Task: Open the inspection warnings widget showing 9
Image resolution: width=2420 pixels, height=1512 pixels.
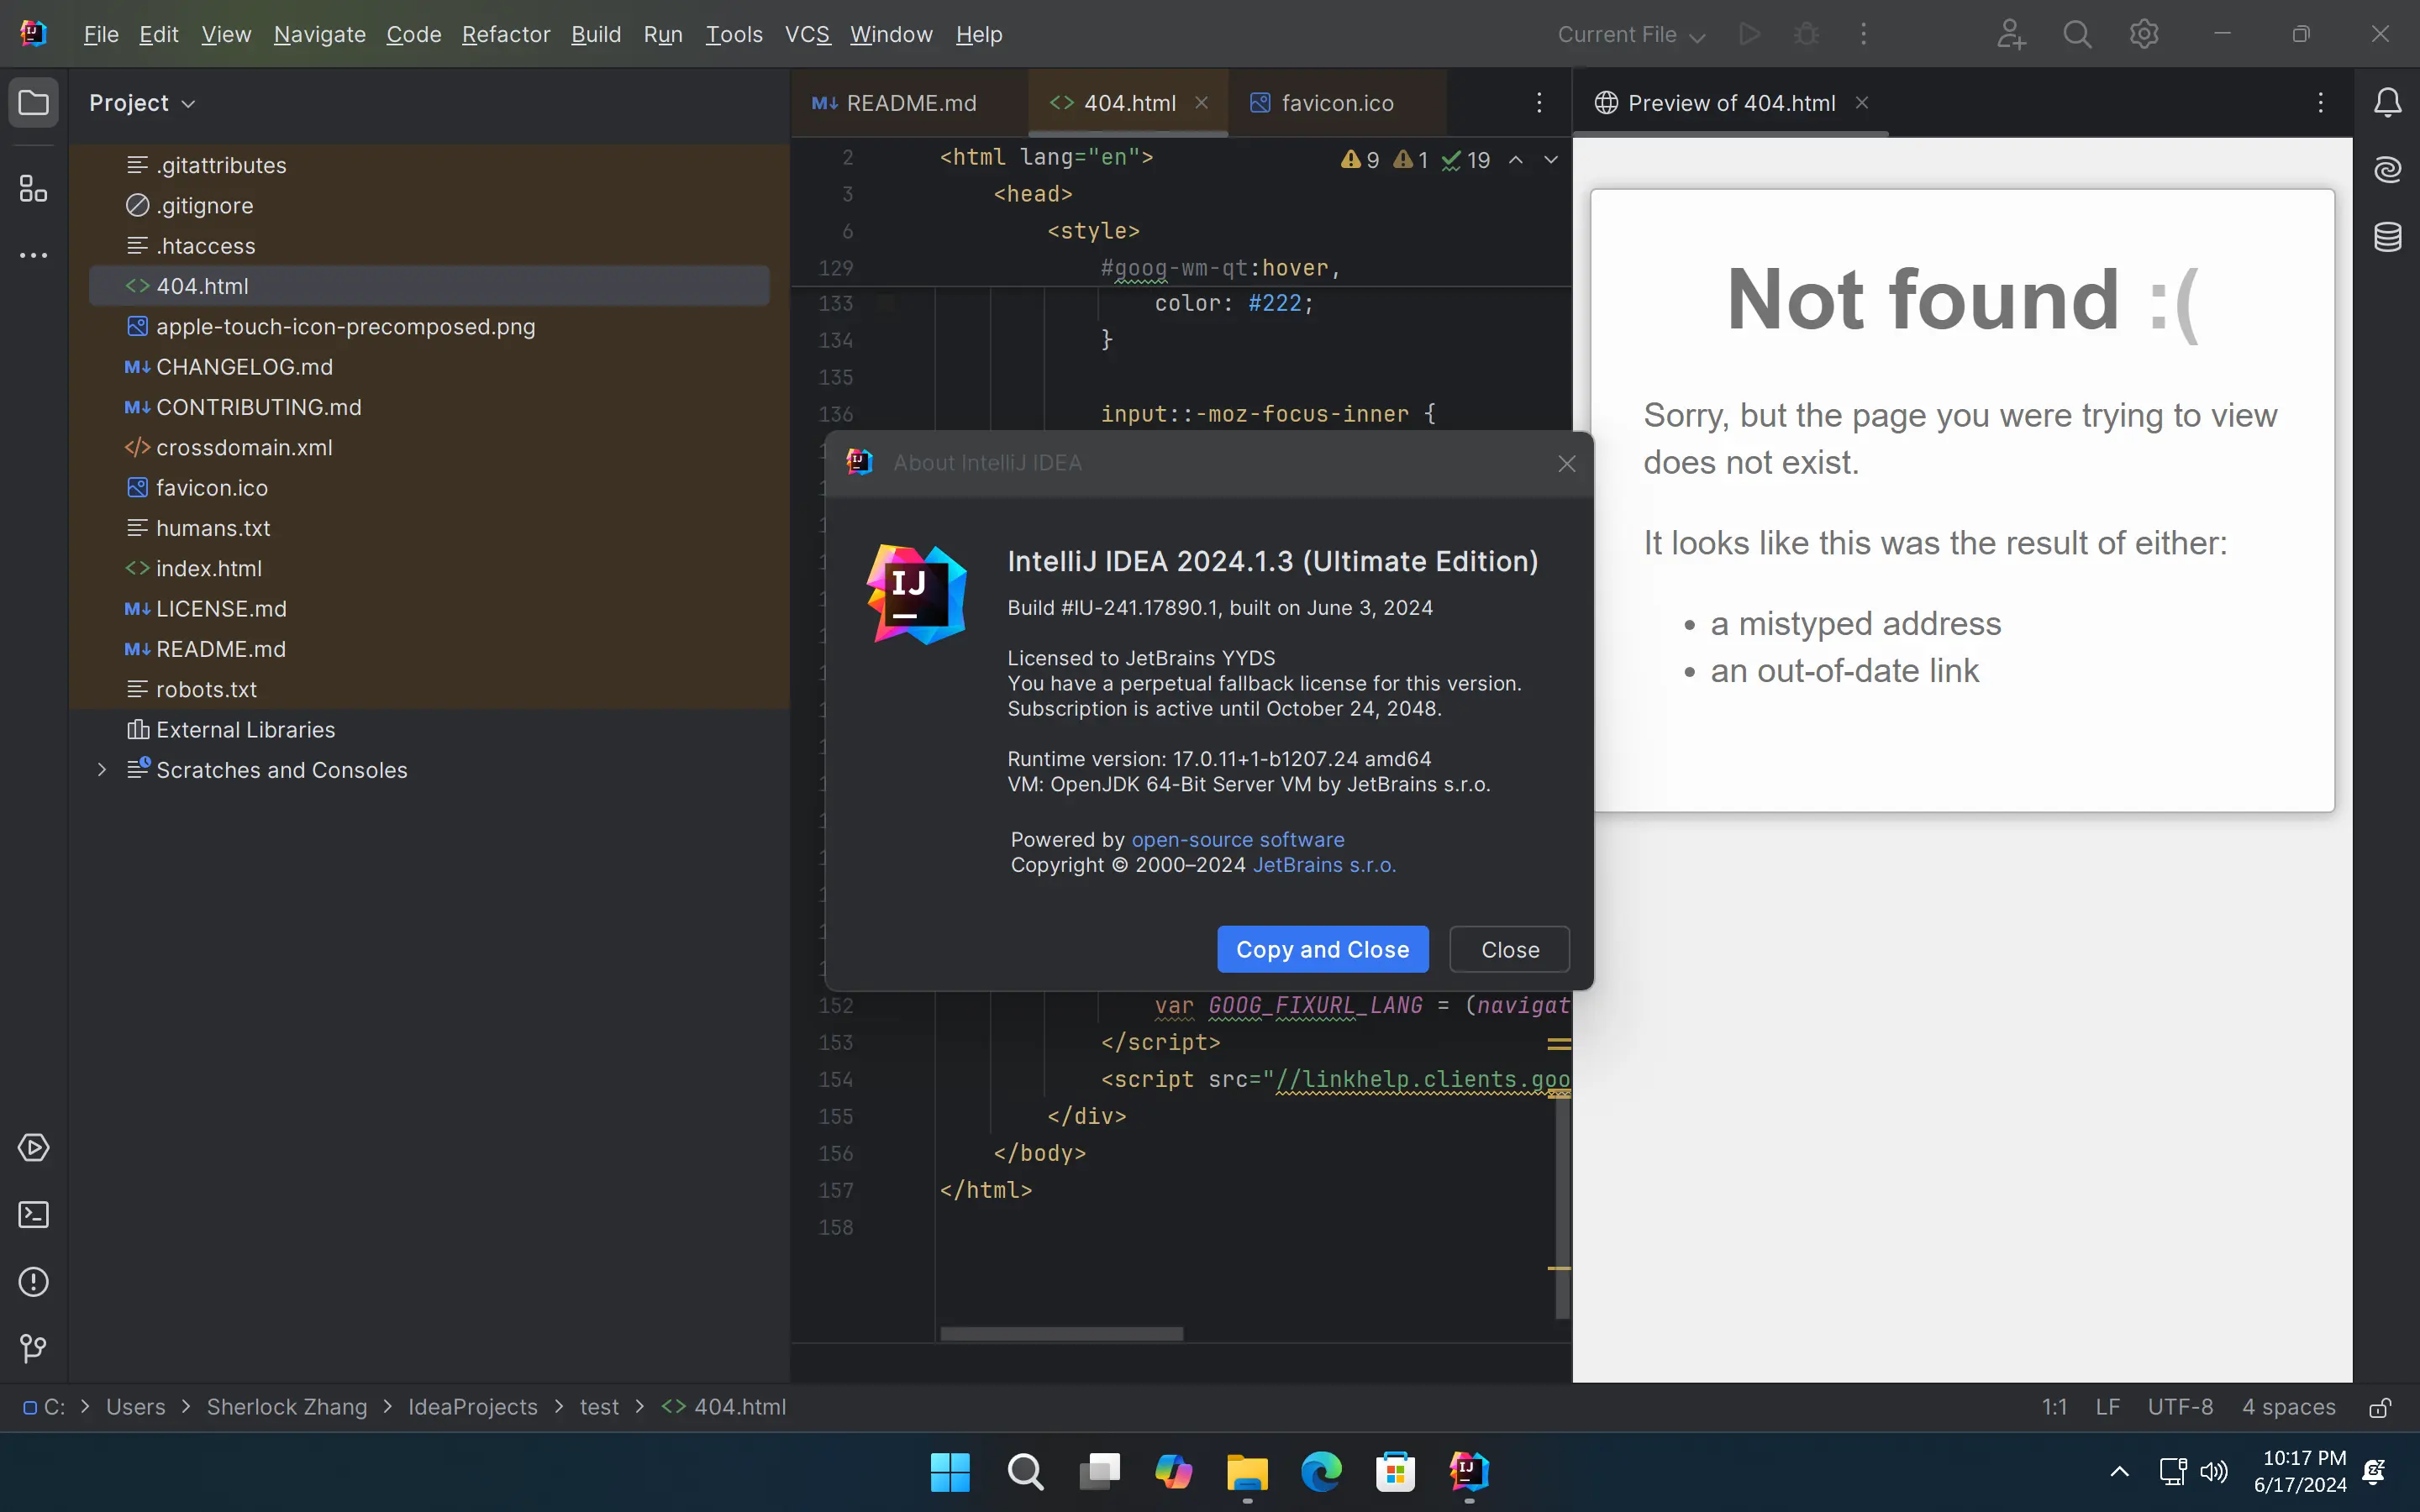Action: [x=1360, y=160]
